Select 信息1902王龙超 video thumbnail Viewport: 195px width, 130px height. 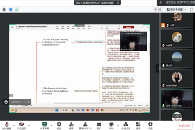(177, 99)
